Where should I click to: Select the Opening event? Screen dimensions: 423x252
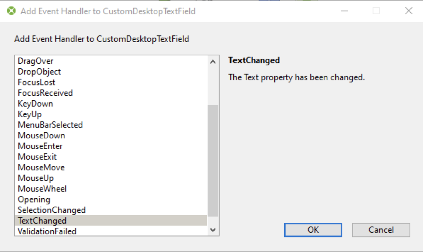click(x=111, y=200)
